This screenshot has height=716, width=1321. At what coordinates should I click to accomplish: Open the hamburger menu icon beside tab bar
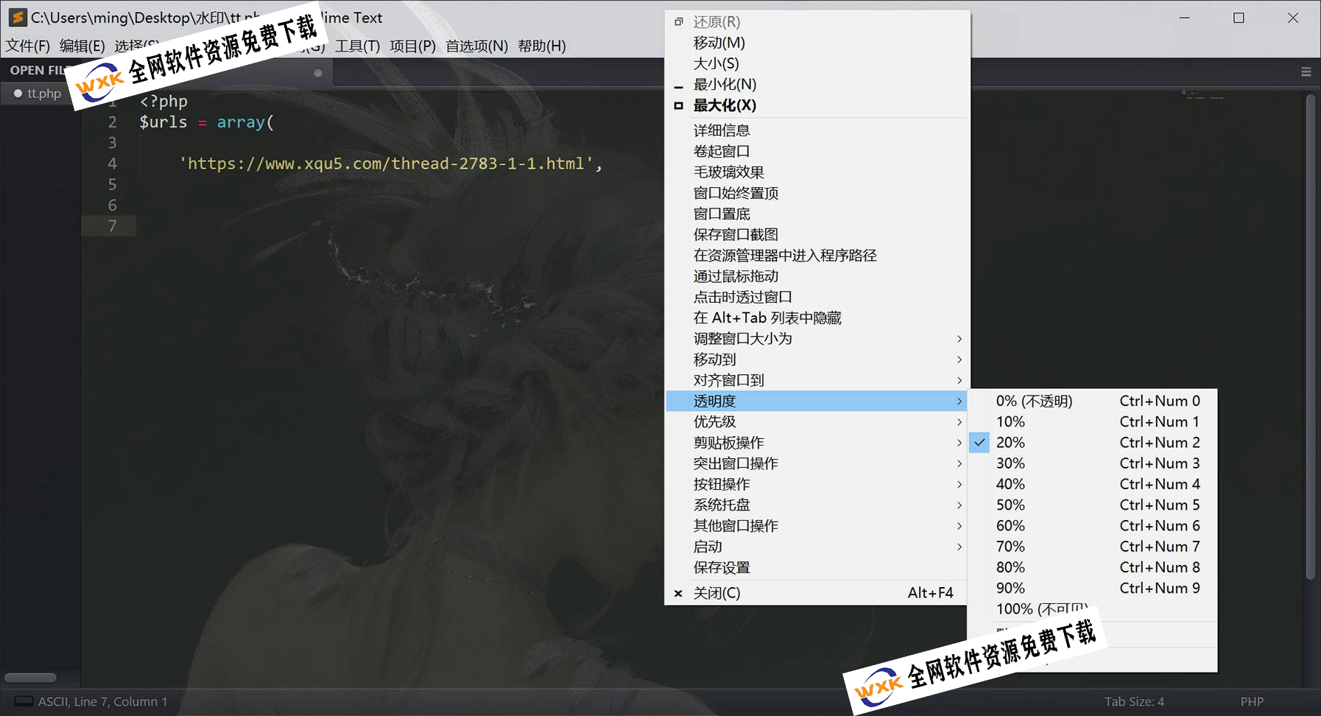coord(1306,71)
